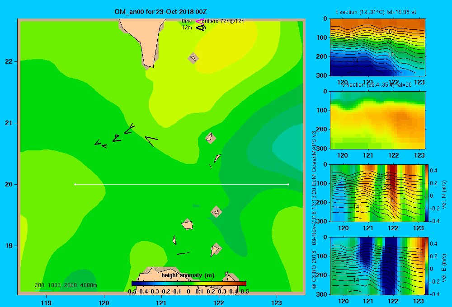Click the title 'OM_an00 for 23-Oct-2018 00Z'
The width and height of the screenshot is (452, 307).
(x=160, y=12)
